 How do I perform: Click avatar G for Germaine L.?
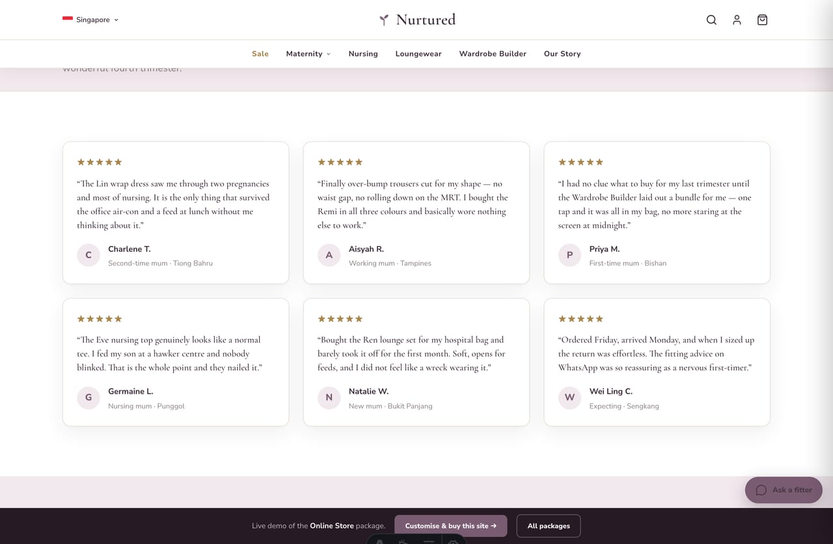89,398
